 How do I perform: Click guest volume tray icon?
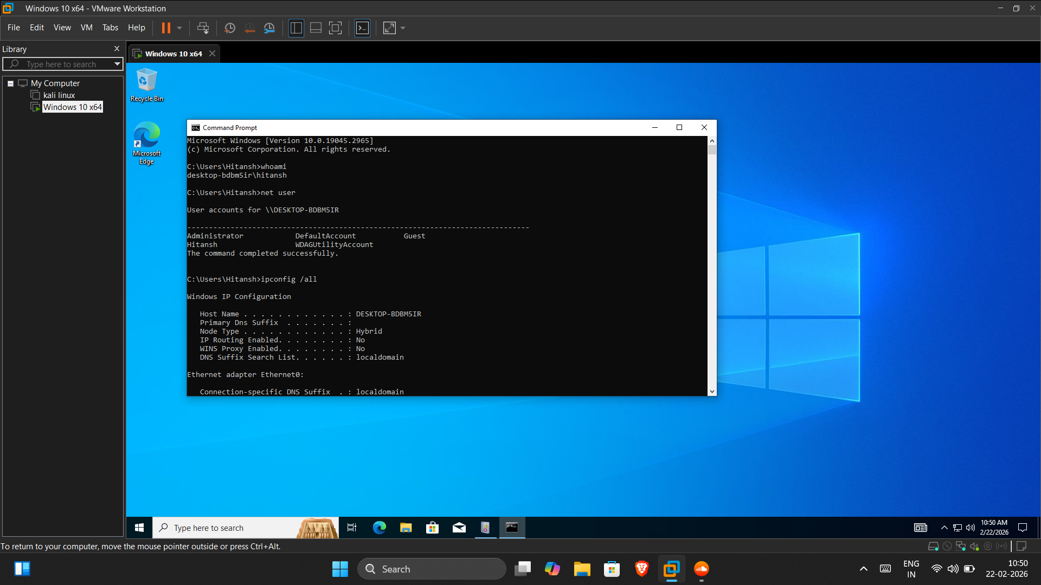970,528
